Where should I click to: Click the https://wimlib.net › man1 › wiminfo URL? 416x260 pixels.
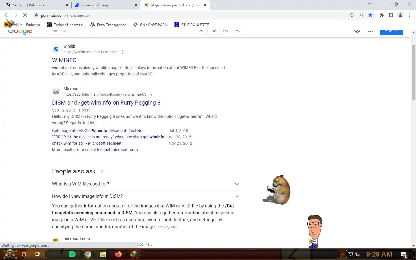click(90, 52)
